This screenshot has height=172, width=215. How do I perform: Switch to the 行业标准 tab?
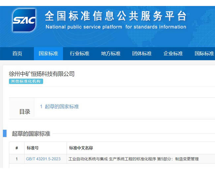(x=79, y=54)
